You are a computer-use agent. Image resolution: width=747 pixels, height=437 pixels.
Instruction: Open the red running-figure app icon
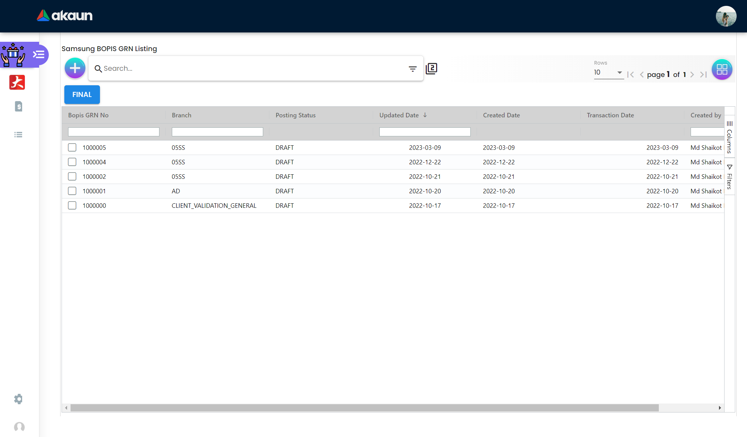click(x=17, y=82)
